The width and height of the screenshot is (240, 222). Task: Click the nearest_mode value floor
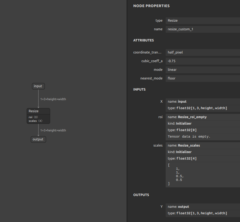(x=203, y=79)
